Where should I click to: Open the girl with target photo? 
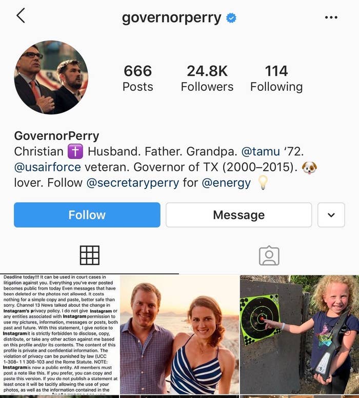point(300,334)
